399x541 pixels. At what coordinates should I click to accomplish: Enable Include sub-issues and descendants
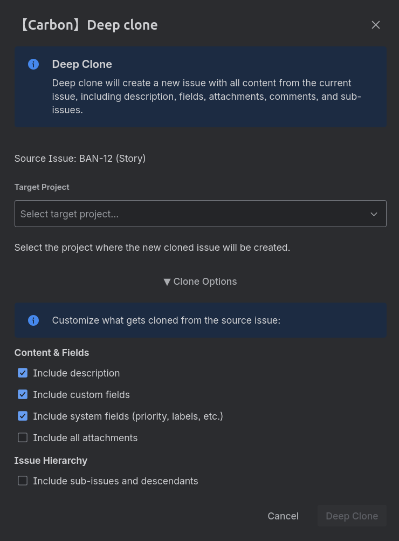coord(23,481)
